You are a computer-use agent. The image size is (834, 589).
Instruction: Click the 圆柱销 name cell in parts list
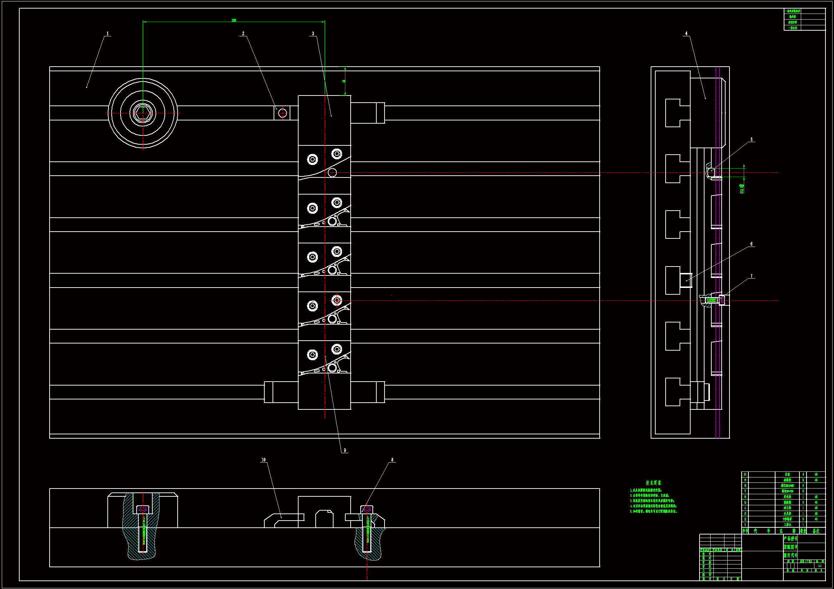click(x=788, y=503)
